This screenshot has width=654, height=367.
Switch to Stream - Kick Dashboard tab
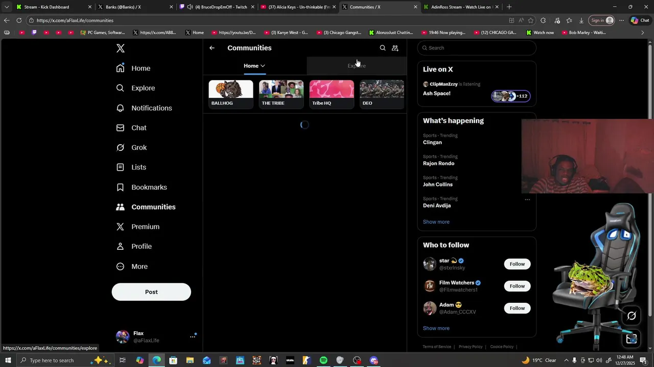(53, 7)
